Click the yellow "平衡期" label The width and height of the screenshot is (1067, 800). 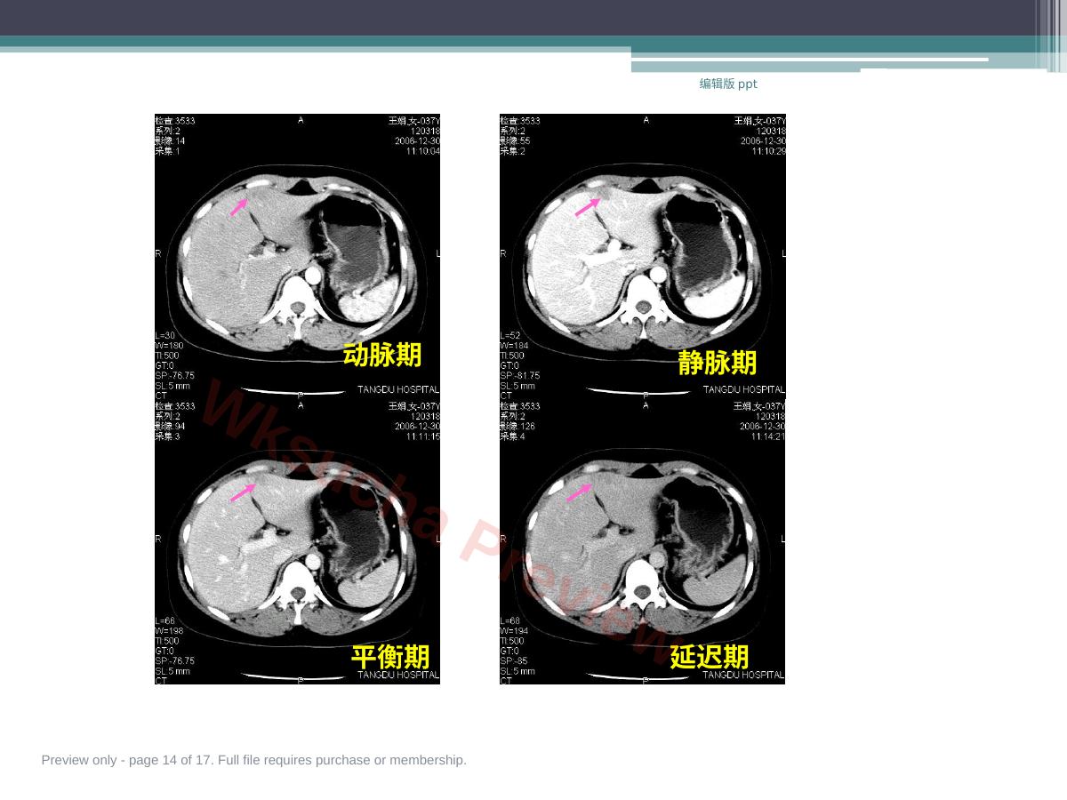[390, 657]
